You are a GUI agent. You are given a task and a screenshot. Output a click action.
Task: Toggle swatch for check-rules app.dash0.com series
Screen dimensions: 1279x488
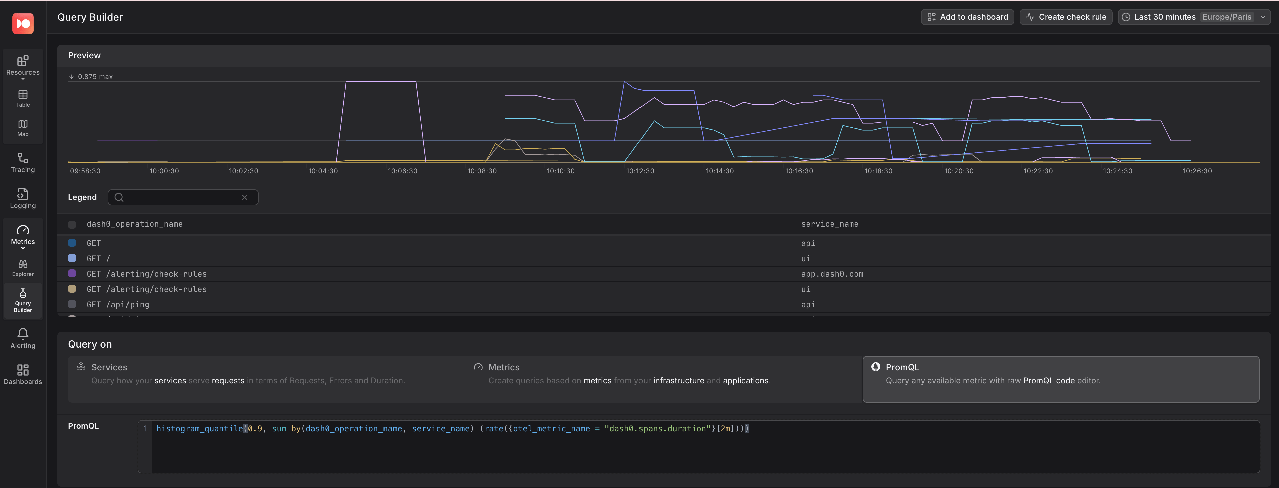coord(72,274)
